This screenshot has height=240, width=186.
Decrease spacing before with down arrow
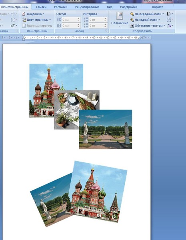pos(105,21)
